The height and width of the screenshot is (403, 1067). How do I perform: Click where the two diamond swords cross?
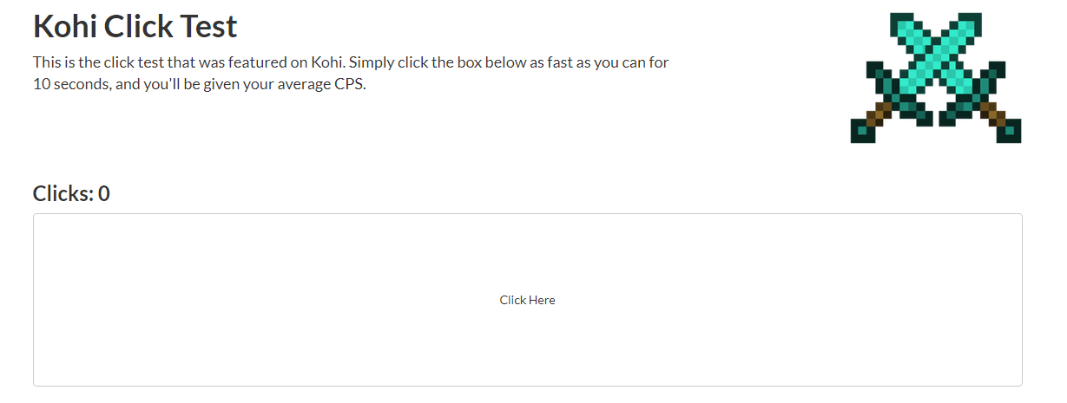pyautogui.click(x=936, y=54)
